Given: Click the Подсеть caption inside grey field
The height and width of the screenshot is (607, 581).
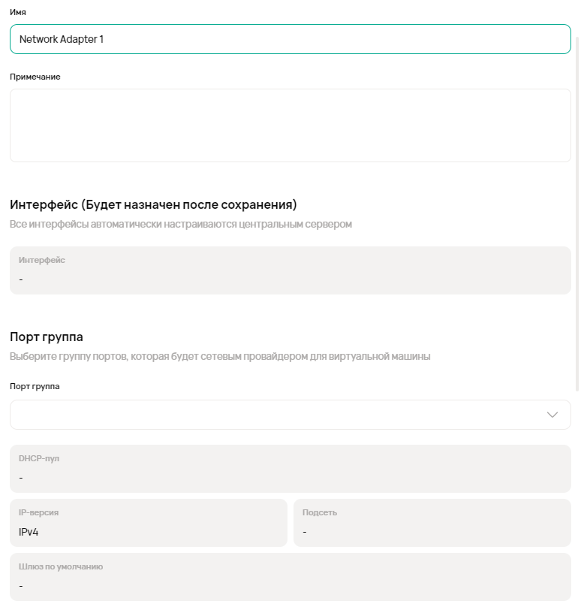Looking at the screenshot, I should tap(320, 512).
